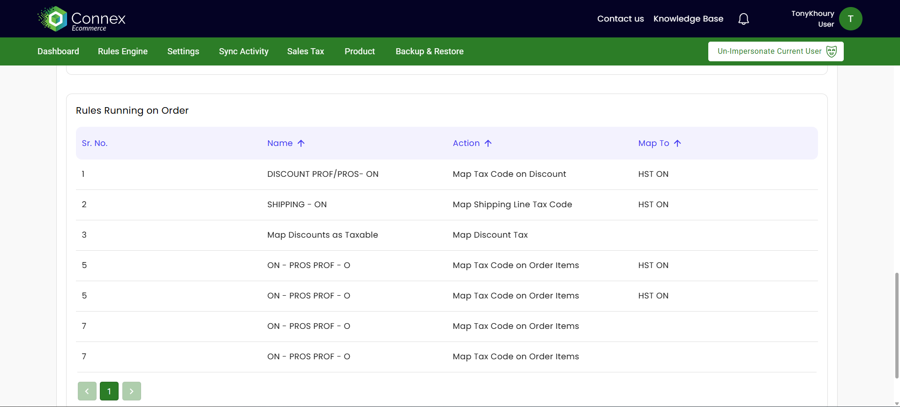Click the Connex Ecommerce logo

pyautogui.click(x=82, y=19)
